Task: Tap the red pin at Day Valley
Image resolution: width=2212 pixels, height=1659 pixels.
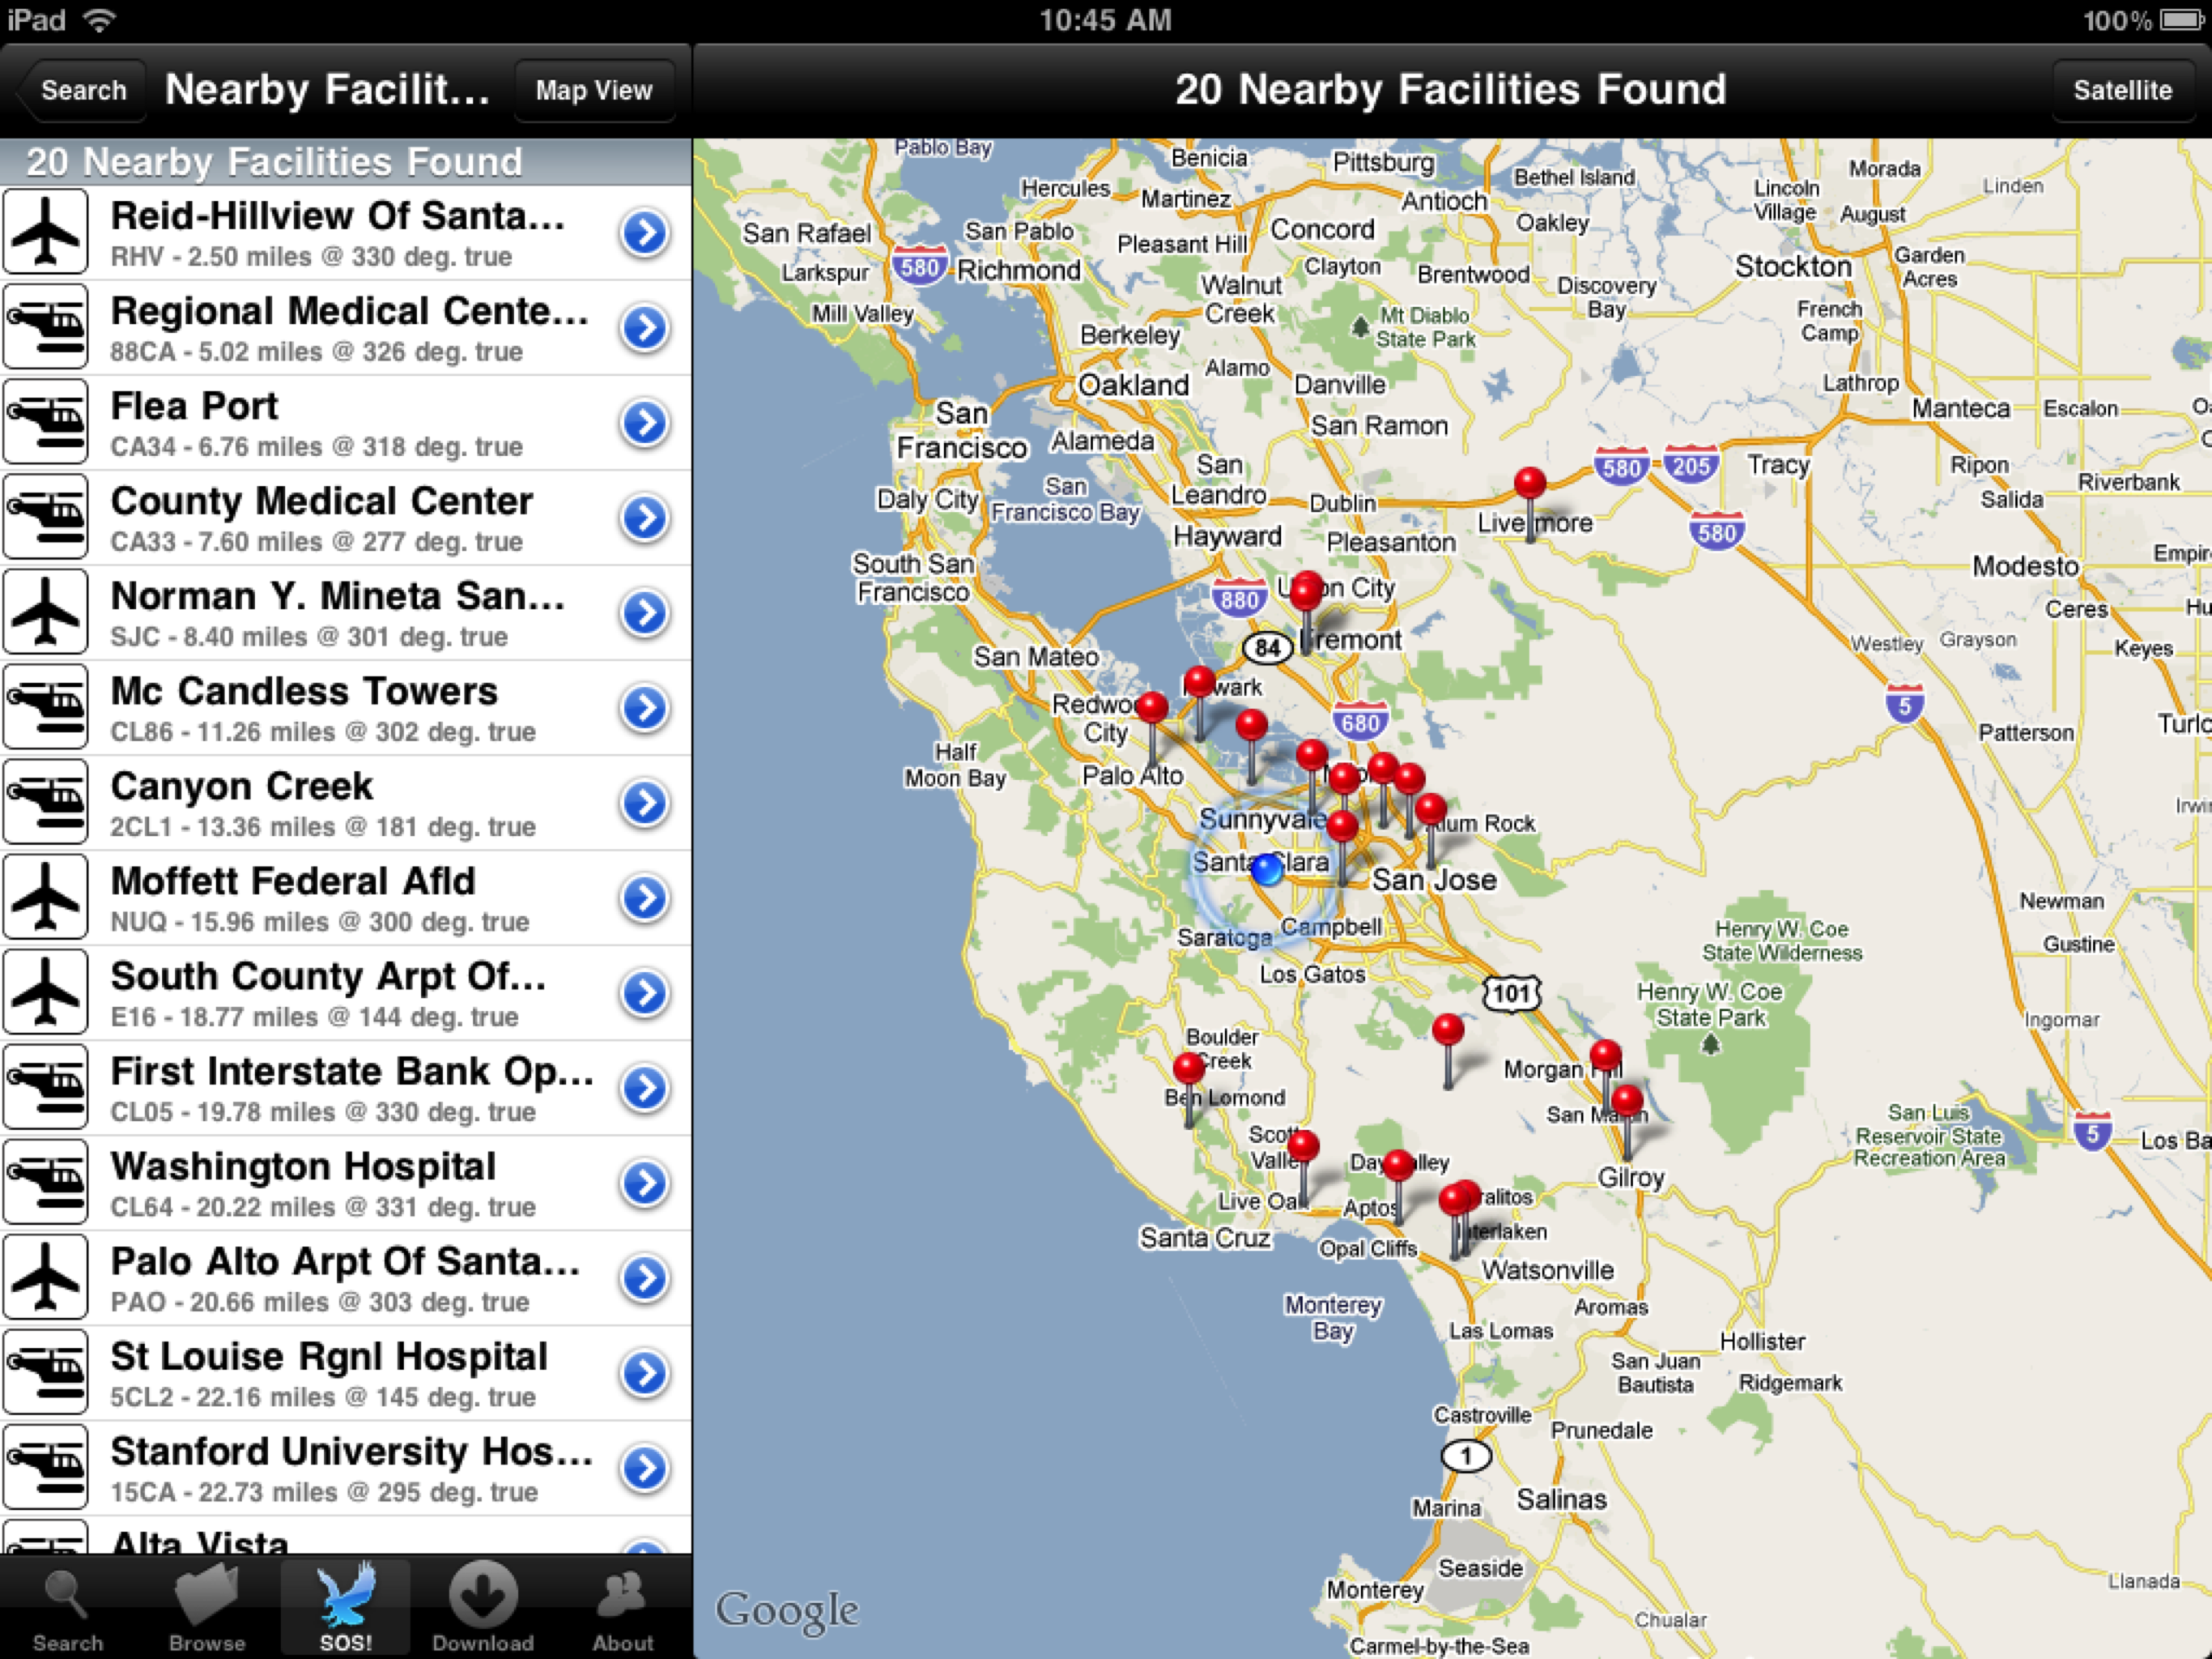Action: (x=1398, y=1165)
